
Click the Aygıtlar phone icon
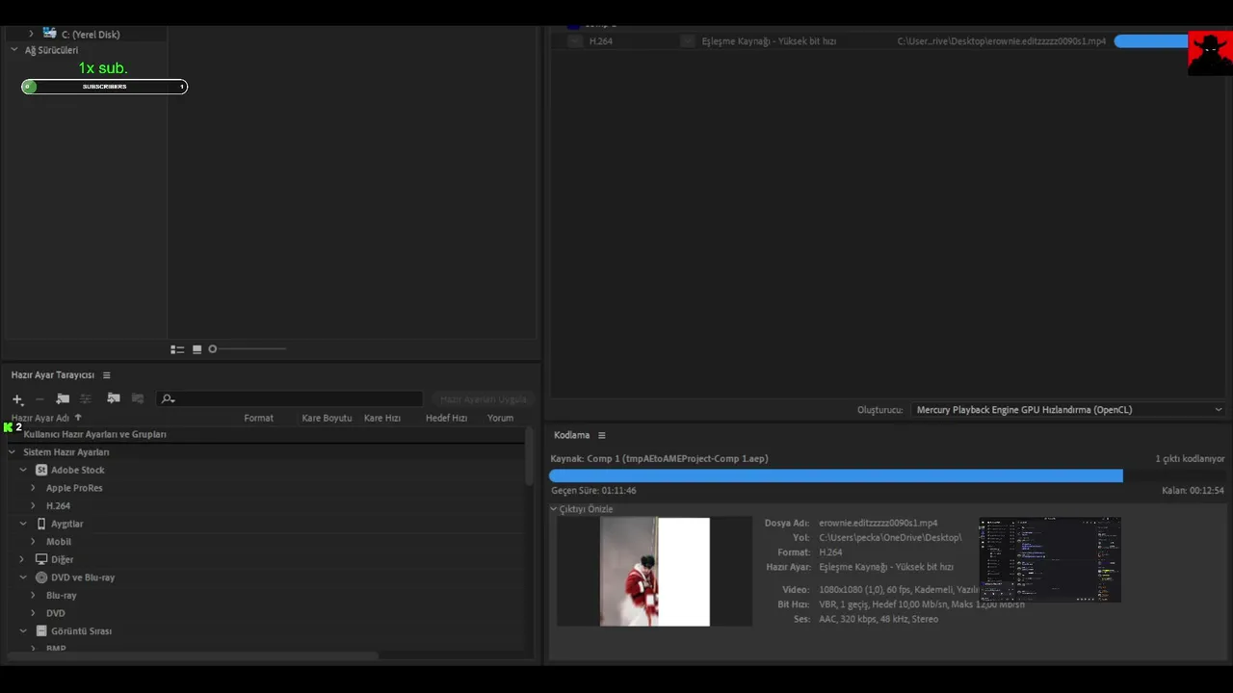(x=41, y=524)
